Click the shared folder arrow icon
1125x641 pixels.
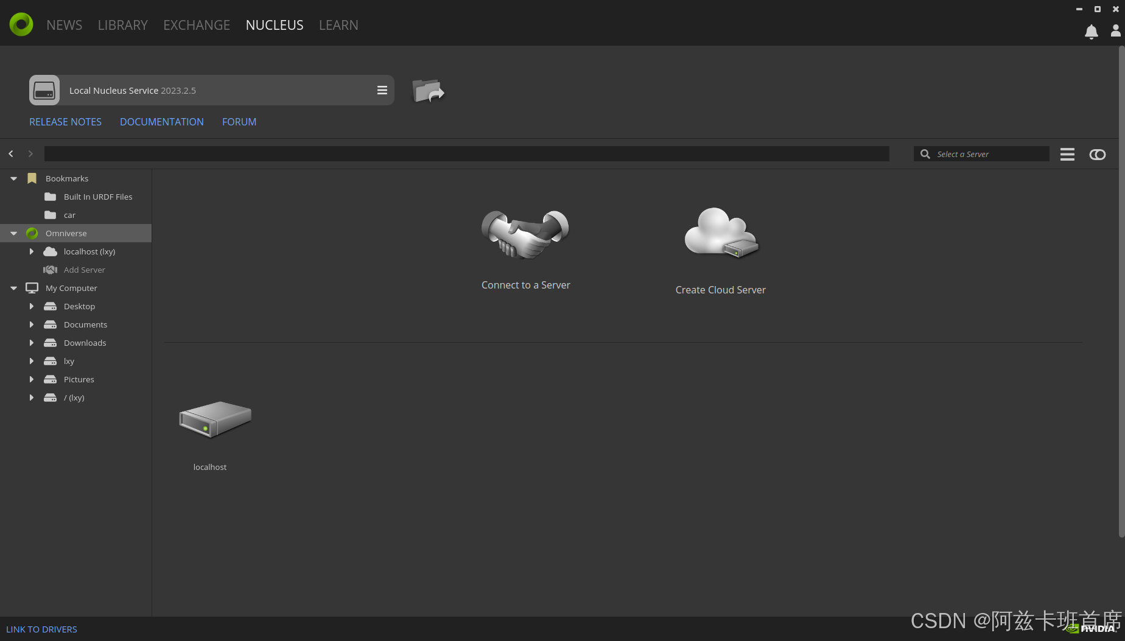coord(428,91)
